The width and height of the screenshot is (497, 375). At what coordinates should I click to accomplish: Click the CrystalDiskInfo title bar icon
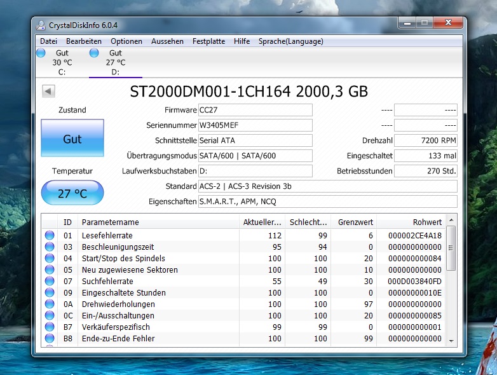(41, 25)
